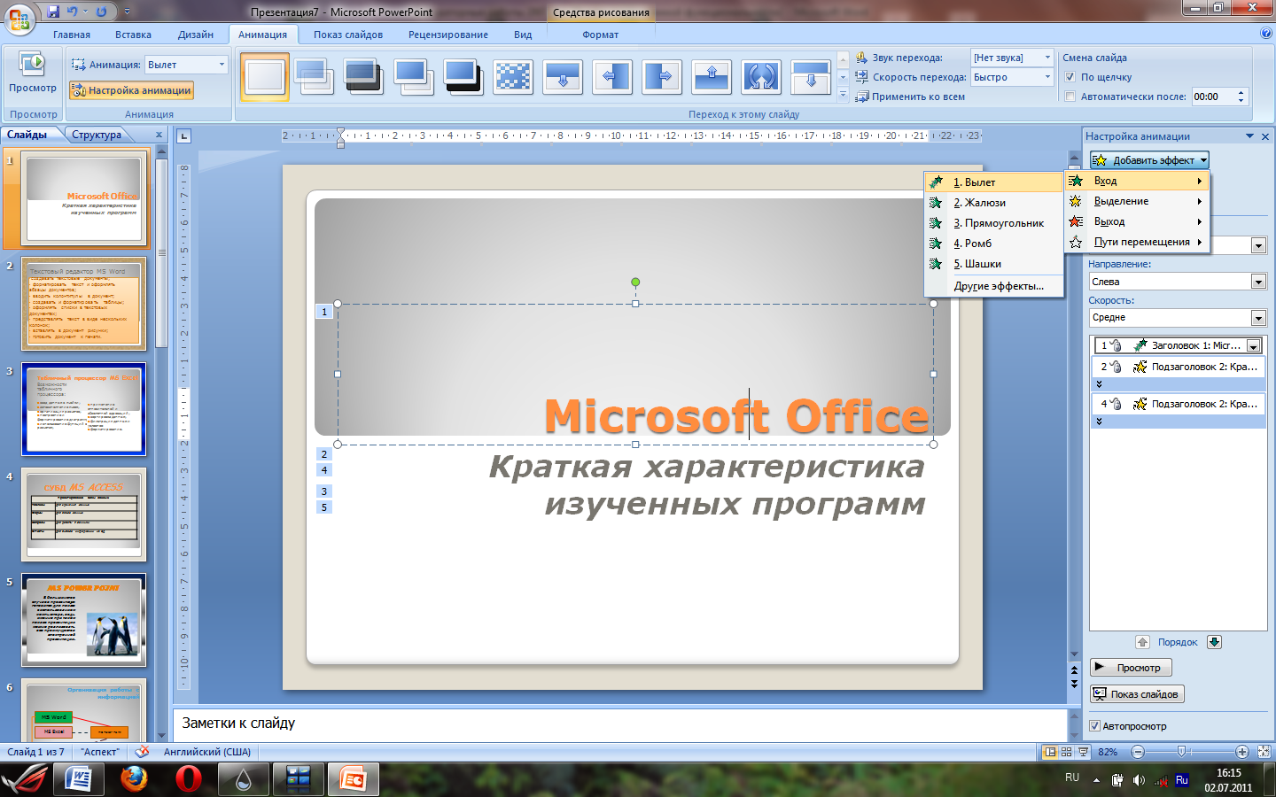Click the PowerPoint taskbar icon
This screenshot has width=1276, height=797.
[354, 779]
